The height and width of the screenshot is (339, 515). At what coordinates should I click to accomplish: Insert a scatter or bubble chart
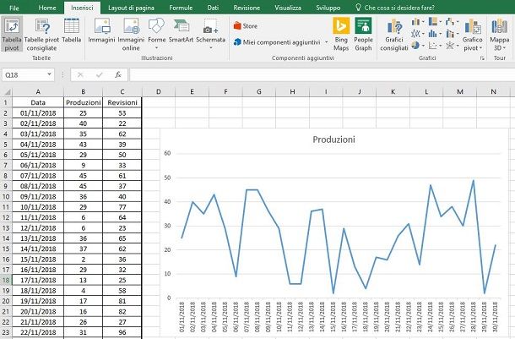[x=433, y=45]
